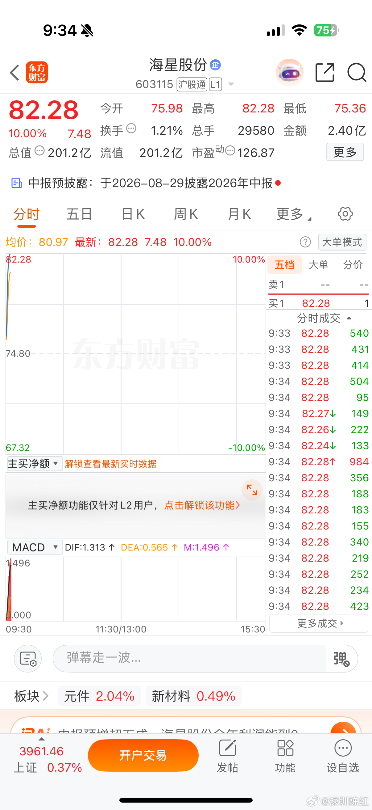Tap the trade row with volume 984
The width and height of the screenshot is (372, 810).
coord(319,462)
